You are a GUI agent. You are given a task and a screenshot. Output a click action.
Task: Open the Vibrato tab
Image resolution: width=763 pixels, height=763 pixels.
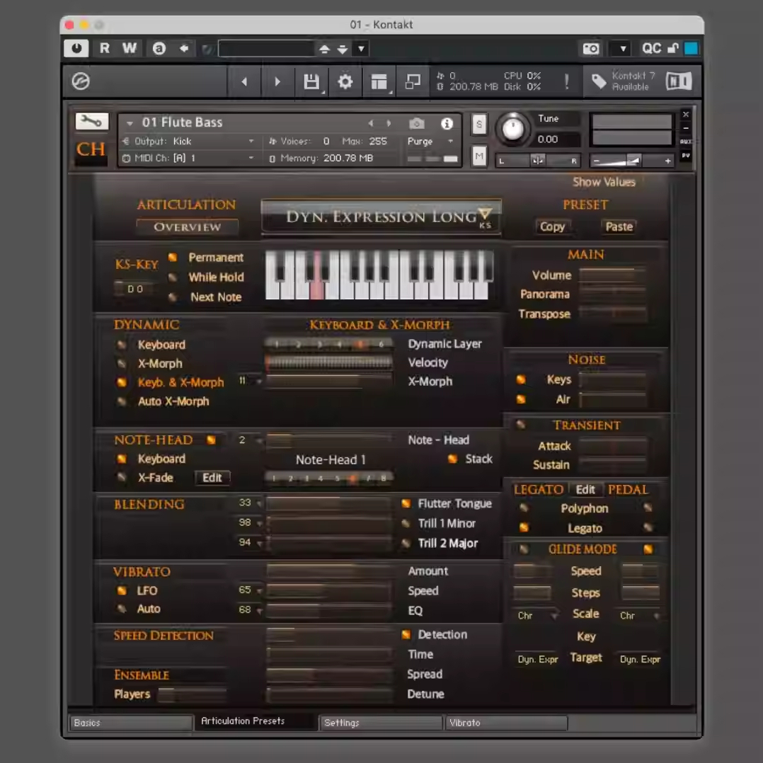506,723
